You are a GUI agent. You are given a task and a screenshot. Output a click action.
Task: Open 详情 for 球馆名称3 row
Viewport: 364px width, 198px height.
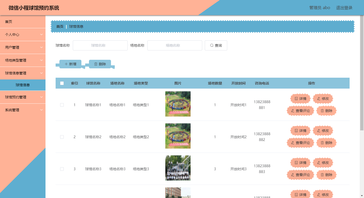[300, 163]
